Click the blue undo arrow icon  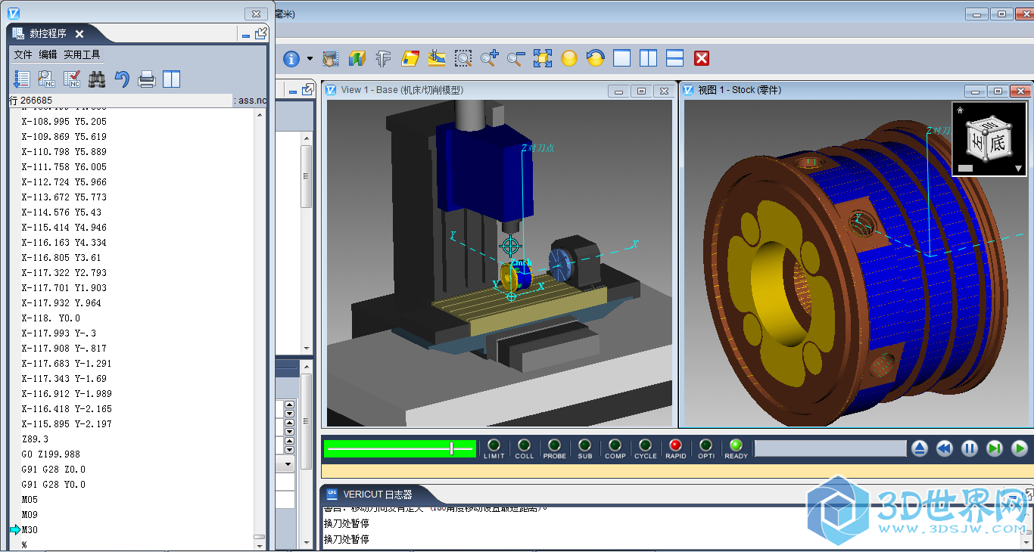[x=122, y=79]
